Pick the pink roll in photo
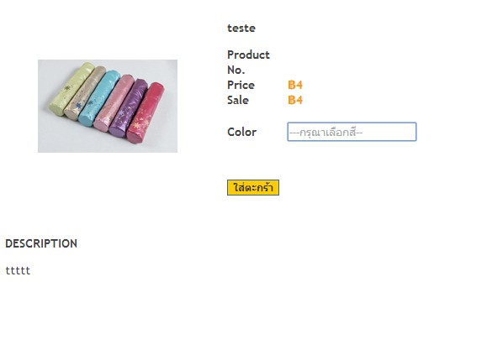Image resolution: width=487 pixels, height=339 pixels. pos(114,103)
